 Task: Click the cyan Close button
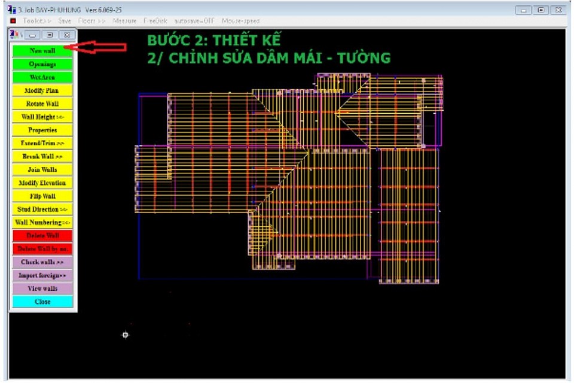coord(42,302)
